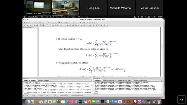
Task: Click 'Preview synchronized.' status bar text
Action: click(77, 96)
